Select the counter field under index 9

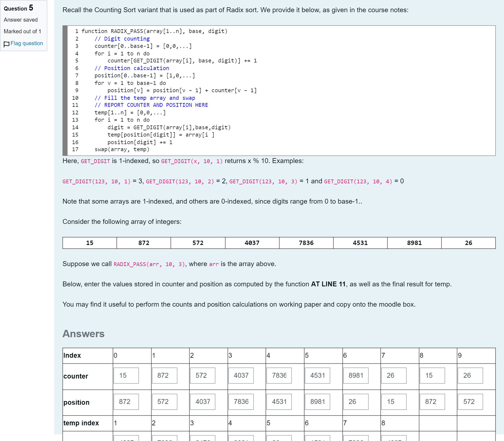470,375
